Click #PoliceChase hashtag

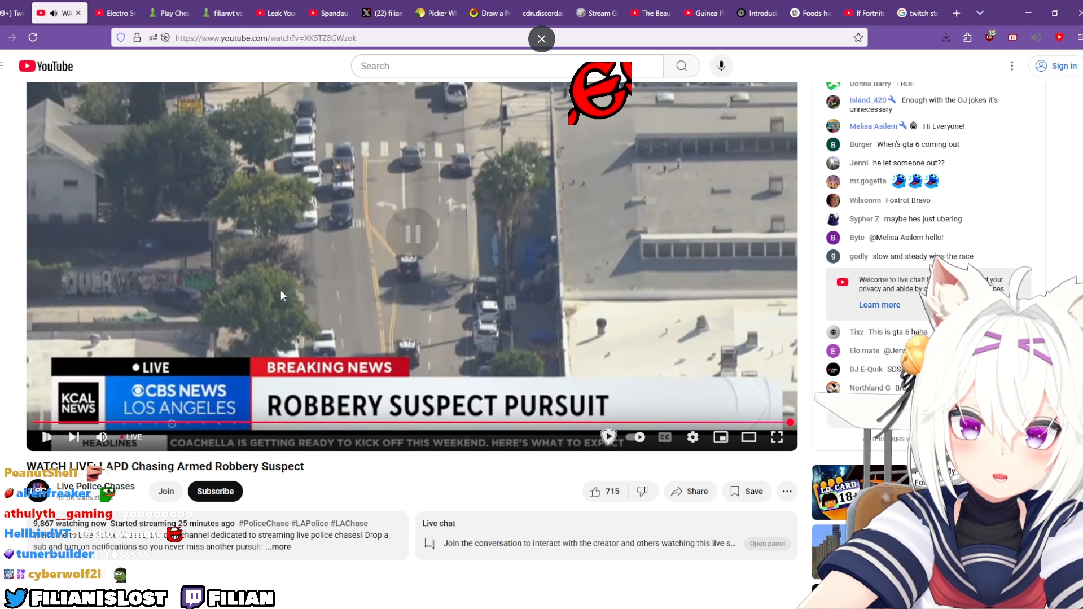(x=264, y=523)
